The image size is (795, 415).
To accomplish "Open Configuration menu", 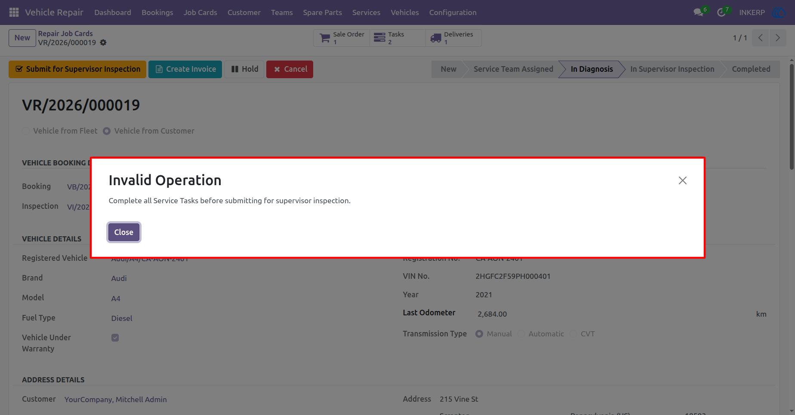I will pyautogui.click(x=453, y=12).
